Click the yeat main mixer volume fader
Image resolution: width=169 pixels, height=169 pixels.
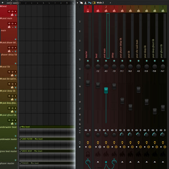pos(106,90)
